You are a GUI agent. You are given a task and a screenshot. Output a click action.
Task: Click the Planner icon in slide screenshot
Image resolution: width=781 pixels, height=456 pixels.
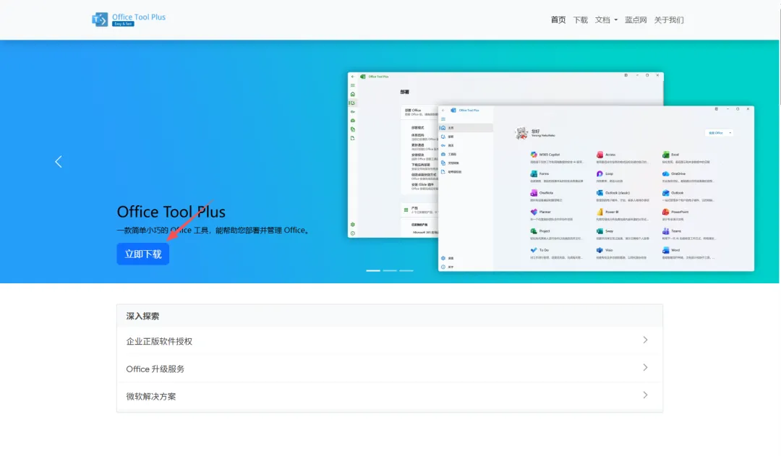pos(534,212)
